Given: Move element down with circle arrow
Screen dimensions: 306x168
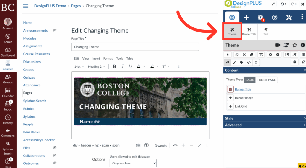Looking at the screenshot, I should (278, 55).
